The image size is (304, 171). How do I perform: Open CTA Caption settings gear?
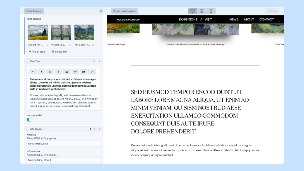95,129
